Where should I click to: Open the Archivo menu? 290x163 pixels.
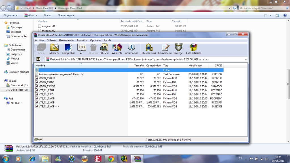coord(39,40)
